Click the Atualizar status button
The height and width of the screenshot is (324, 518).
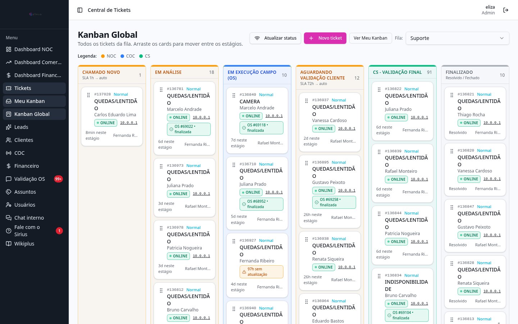pyautogui.click(x=276, y=38)
